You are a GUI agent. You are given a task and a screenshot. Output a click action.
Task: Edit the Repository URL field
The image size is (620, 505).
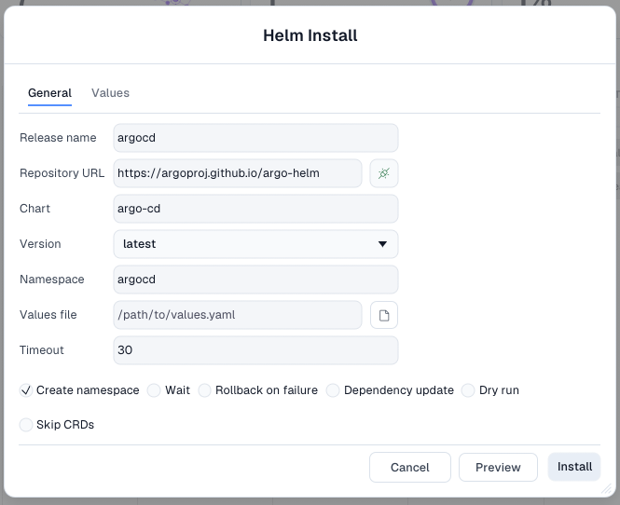237,173
